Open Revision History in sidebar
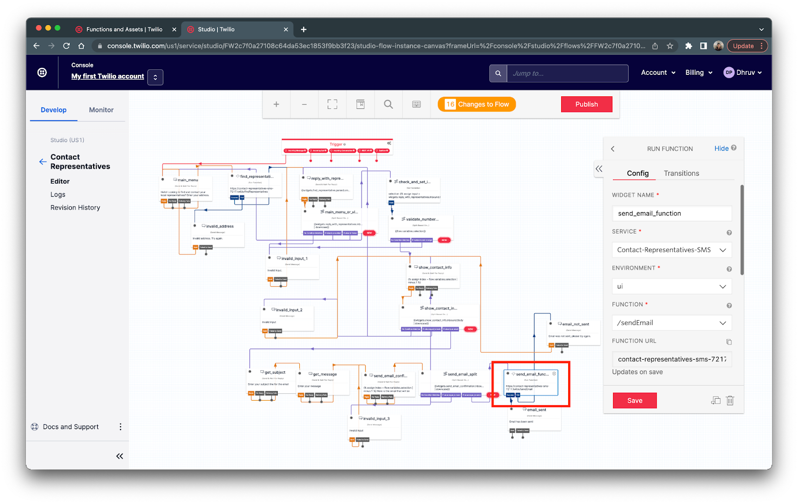The height and width of the screenshot is (504, 798). (x=75, y=208)
